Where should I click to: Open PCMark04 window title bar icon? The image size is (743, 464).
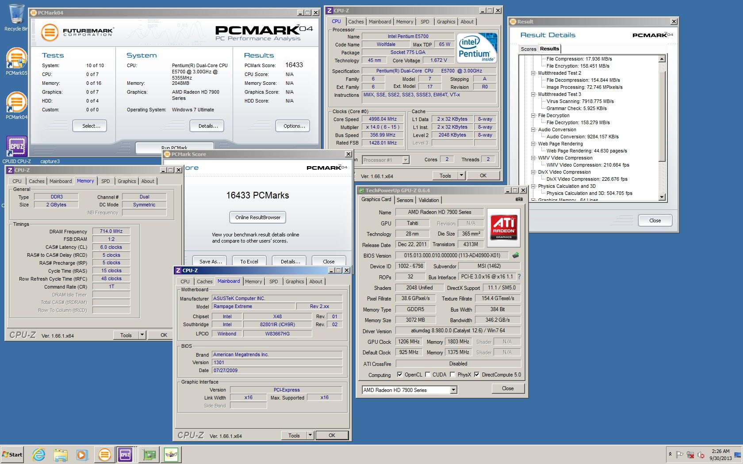[x=34, y=13]
